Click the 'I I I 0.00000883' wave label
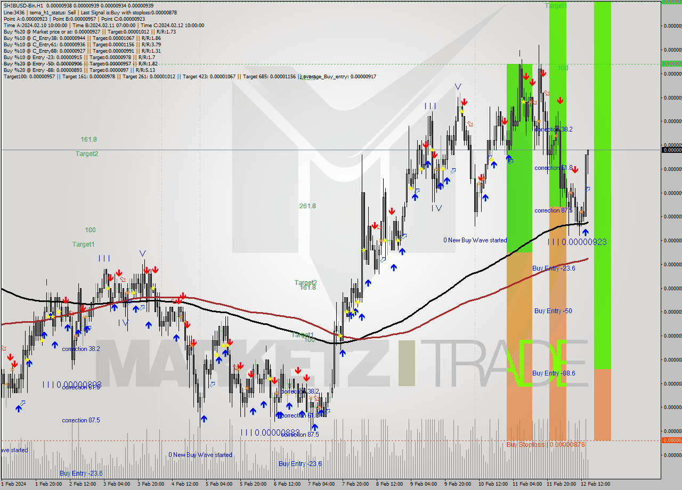The height and width of the screenshot is (490, 682). coord(270,432)
